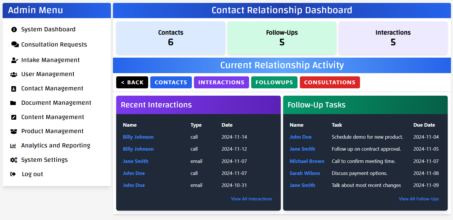
Task: Open Jane Smith recent changes follow-up
Action: click(302, 185)
